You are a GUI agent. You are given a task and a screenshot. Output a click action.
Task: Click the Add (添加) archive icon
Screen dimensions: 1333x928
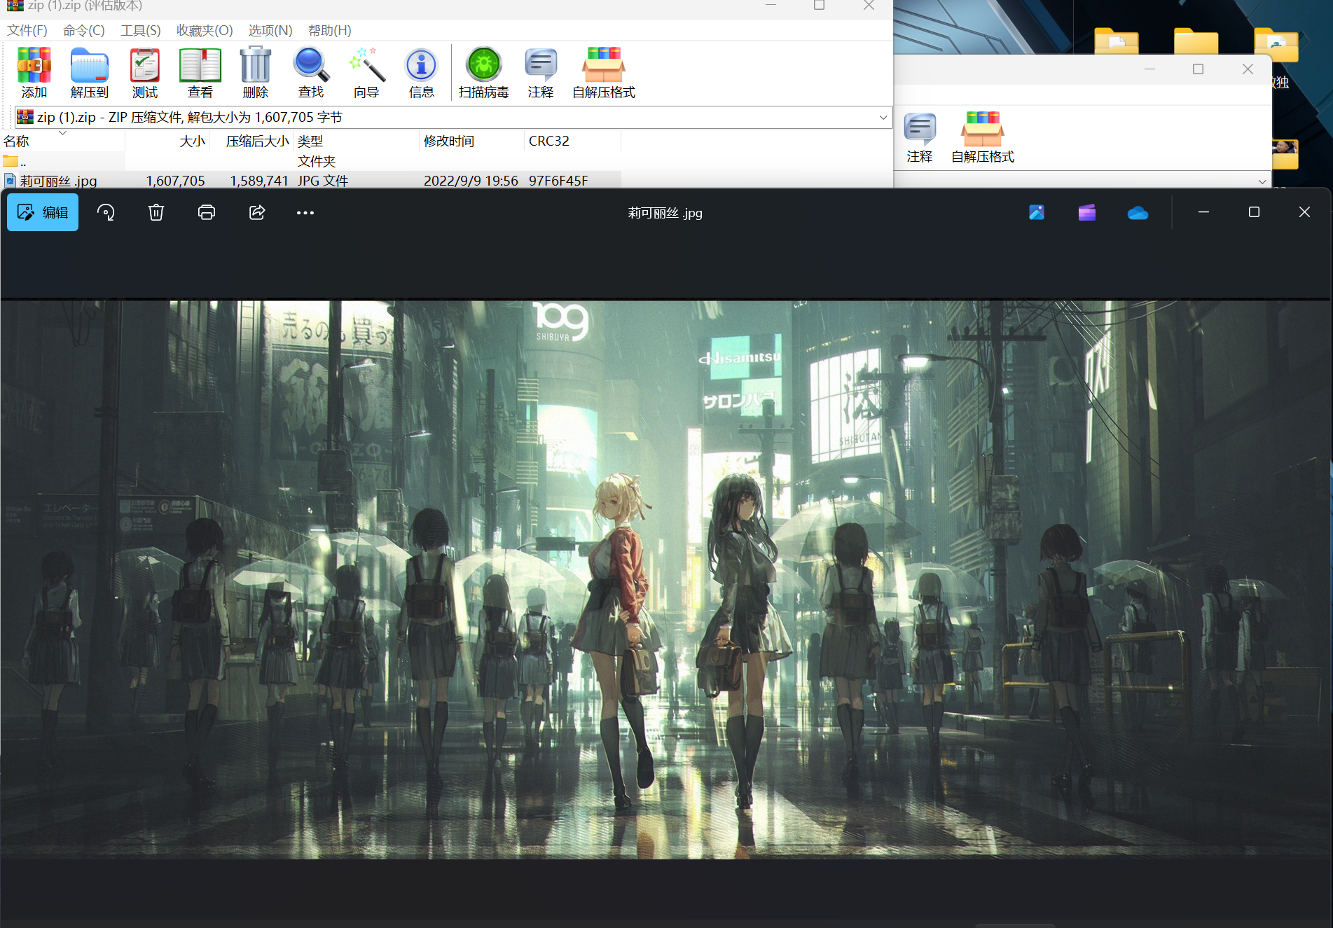[34, 72]
